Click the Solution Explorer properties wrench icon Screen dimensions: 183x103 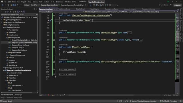click(22, 12)
